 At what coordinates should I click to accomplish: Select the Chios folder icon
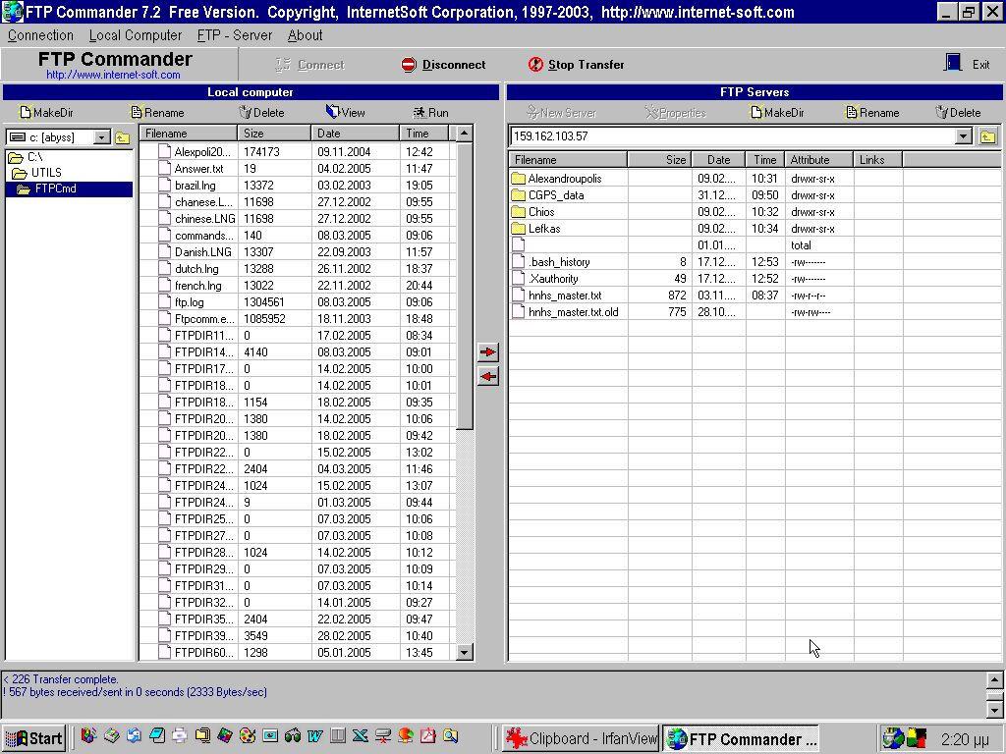pyautogui.click(x=519, y=212)
